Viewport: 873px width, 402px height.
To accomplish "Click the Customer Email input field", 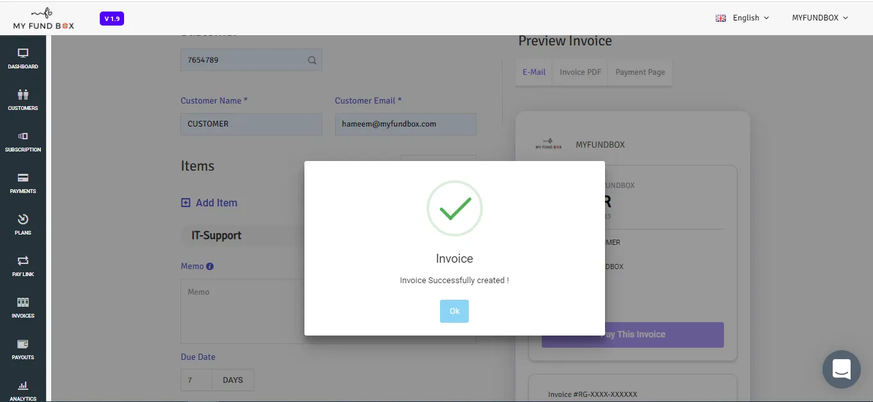I will (405, 124).
